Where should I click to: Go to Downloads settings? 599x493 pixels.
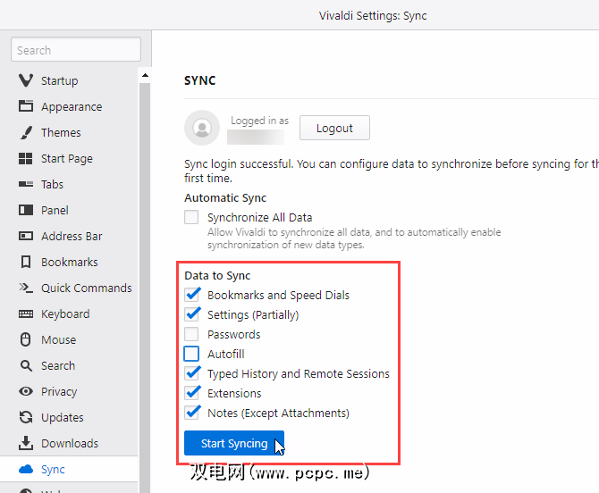tap(70, 443)
